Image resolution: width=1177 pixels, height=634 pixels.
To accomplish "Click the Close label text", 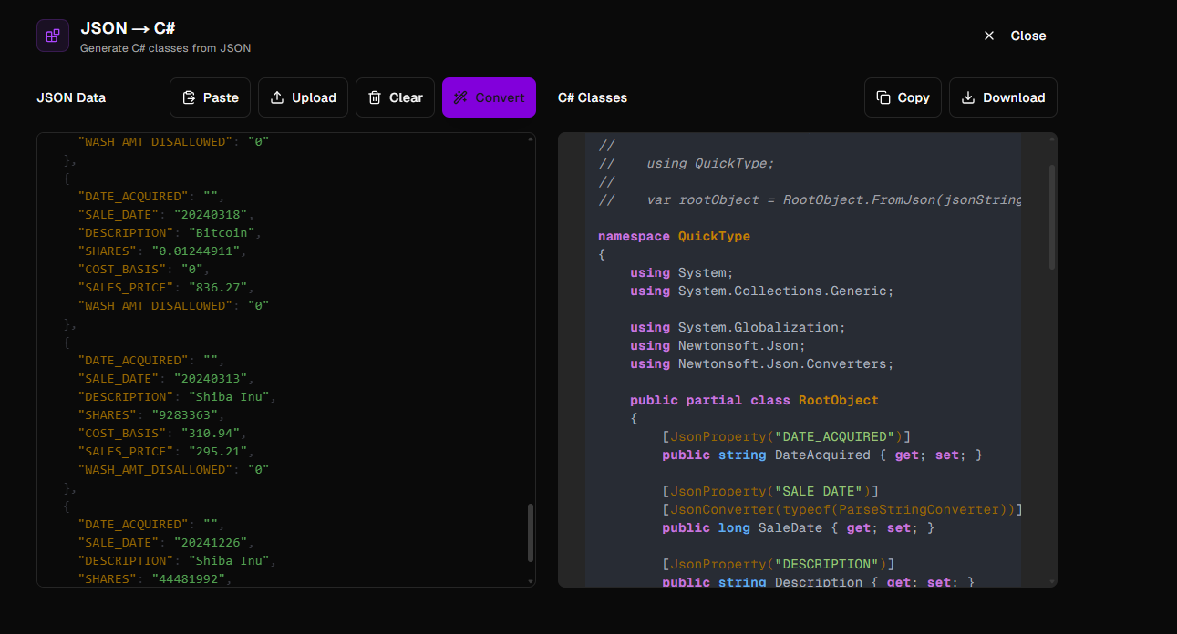I will pyautogui.click(x=1028, y=36).
